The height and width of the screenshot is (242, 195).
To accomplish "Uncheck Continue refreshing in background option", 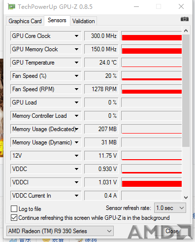I will click(x=14, y=218).
